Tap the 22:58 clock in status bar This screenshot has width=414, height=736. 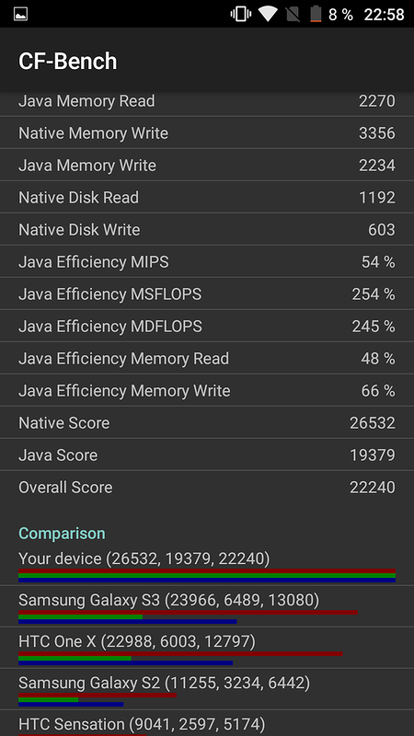tap(384, 15)
